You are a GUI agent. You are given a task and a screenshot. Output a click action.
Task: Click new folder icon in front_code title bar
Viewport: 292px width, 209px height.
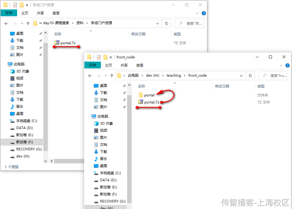pyautogui.click(x=105, y=57)
